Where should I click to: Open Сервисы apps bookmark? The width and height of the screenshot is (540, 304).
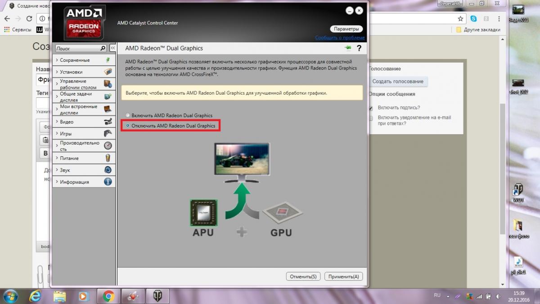coord(18,30)
